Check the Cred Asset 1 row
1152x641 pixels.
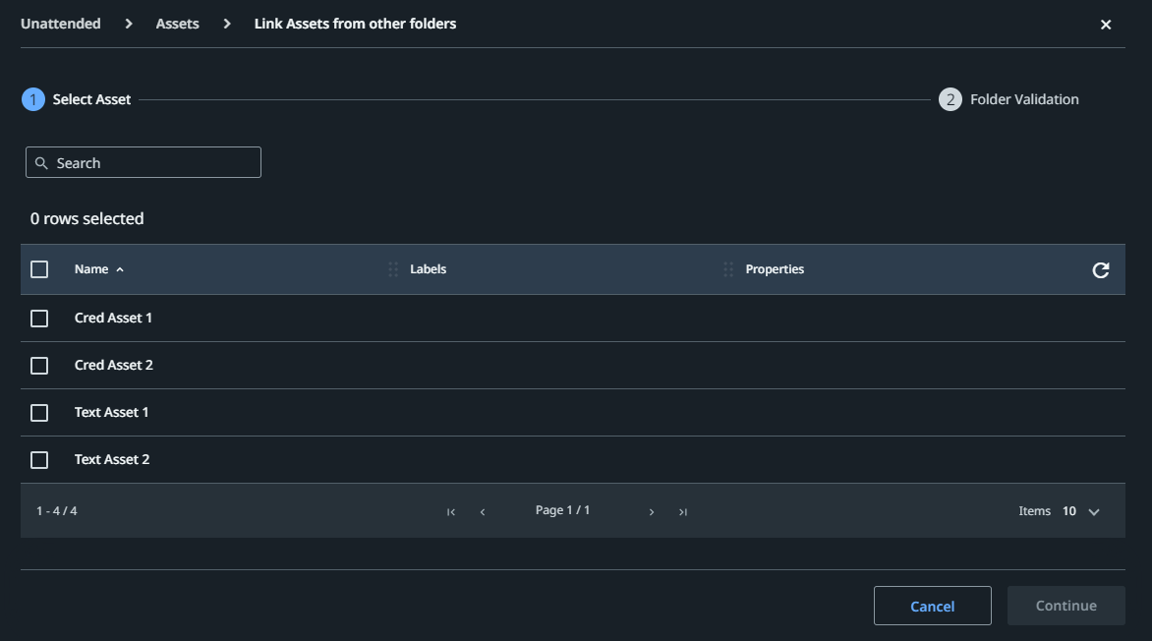pos(39,318)
